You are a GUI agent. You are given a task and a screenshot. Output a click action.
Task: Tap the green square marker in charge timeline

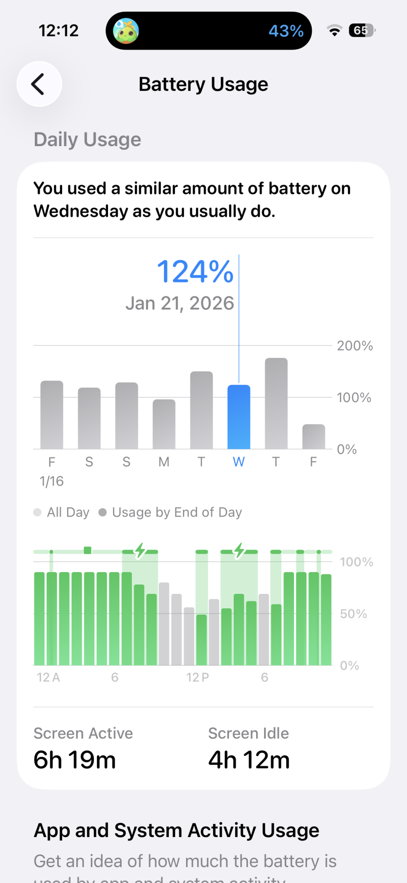pos(88,550)
